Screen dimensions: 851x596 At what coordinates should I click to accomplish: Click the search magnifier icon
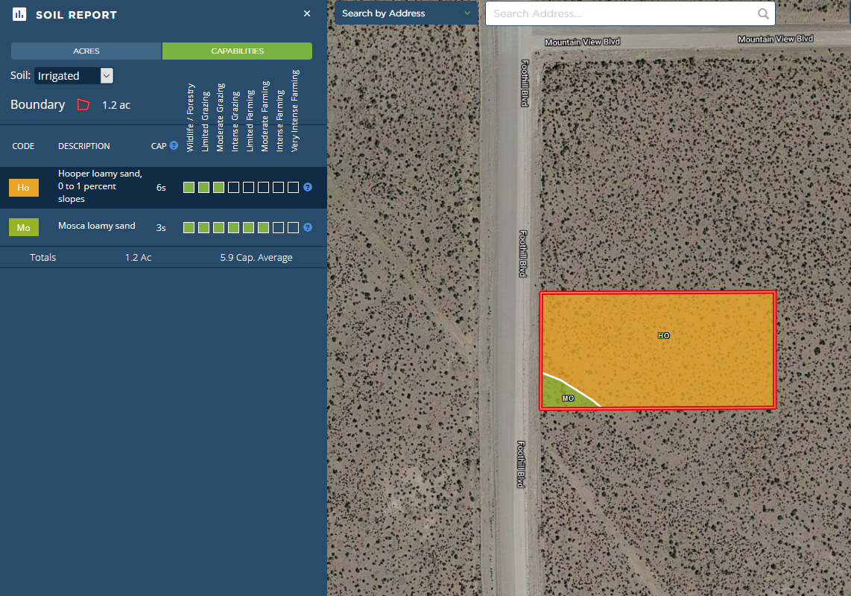[x=763, y=13]
